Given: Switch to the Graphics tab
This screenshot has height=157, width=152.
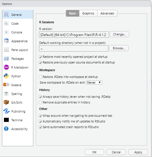Looking at the screenshot, I should coord(88,13).
